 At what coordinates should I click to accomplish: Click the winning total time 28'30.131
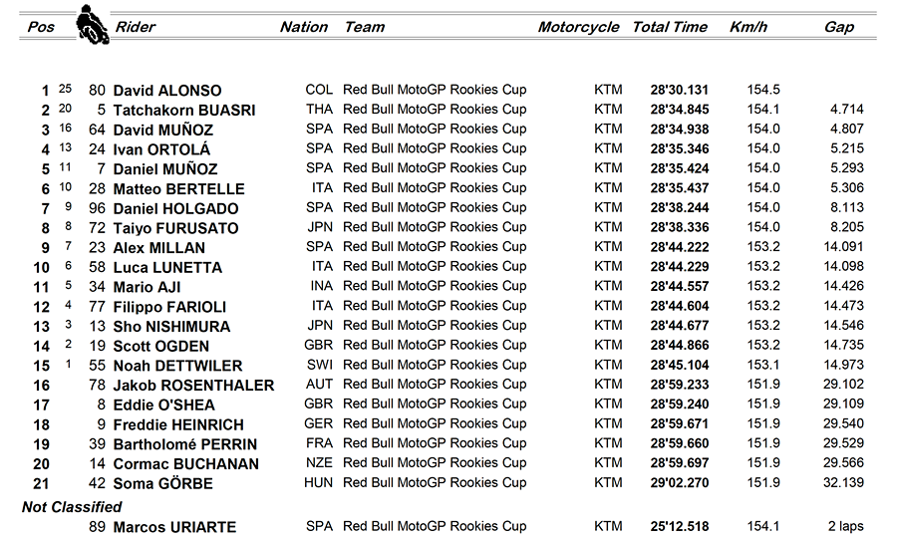(x=679, y=91)
